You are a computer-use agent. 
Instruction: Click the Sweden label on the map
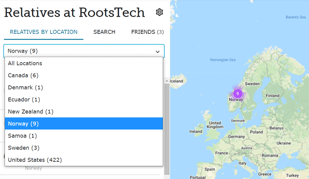point(252,84)
